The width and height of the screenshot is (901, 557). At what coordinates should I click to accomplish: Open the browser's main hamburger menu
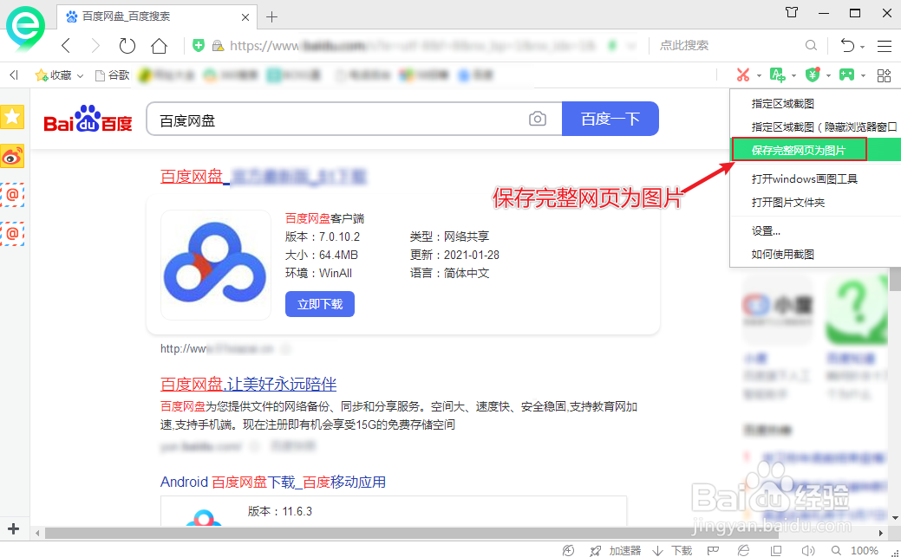point(885,46)
